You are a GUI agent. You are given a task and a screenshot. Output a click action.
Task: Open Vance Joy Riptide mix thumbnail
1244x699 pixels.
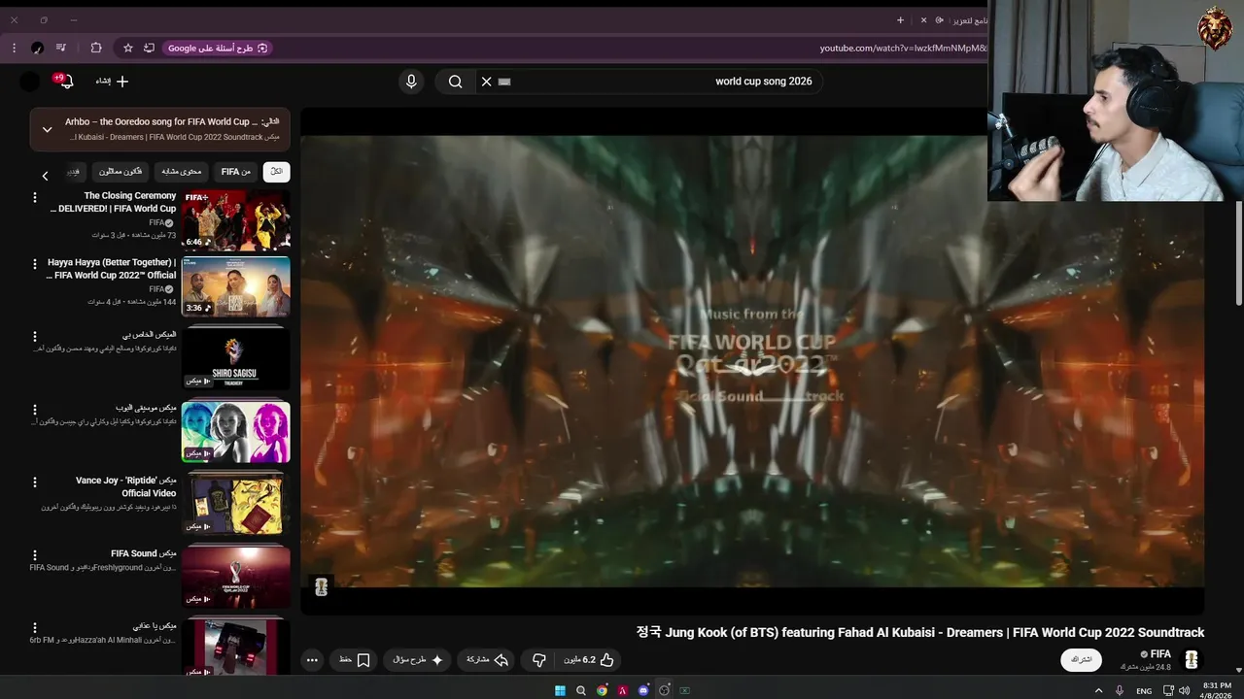(235, 505)
